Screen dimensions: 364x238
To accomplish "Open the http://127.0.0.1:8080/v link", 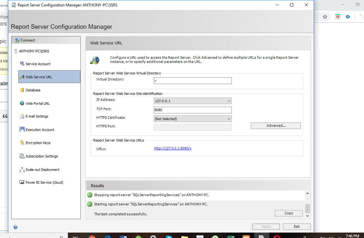I will tap(173, 148).
